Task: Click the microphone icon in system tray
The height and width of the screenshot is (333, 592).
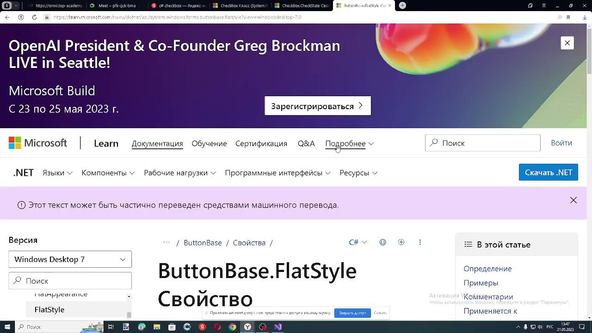Action: coord(525,327)
